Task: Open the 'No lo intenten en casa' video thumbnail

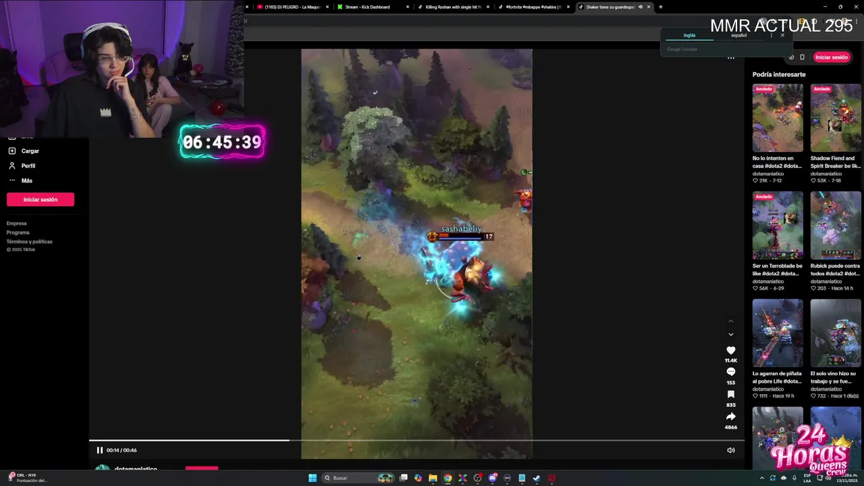Action: (x=778, y=118)
